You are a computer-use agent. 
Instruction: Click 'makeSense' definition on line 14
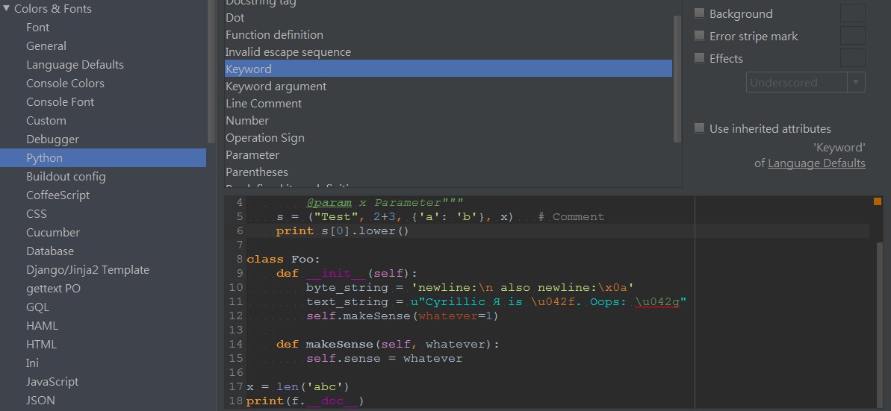click(x=340, y=345)
